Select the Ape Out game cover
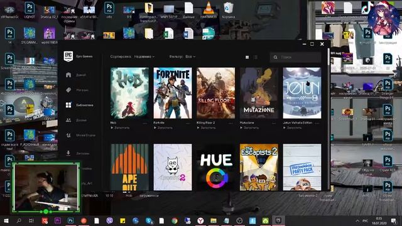This screenshot has width=402, height=226. tap(129, 167)
